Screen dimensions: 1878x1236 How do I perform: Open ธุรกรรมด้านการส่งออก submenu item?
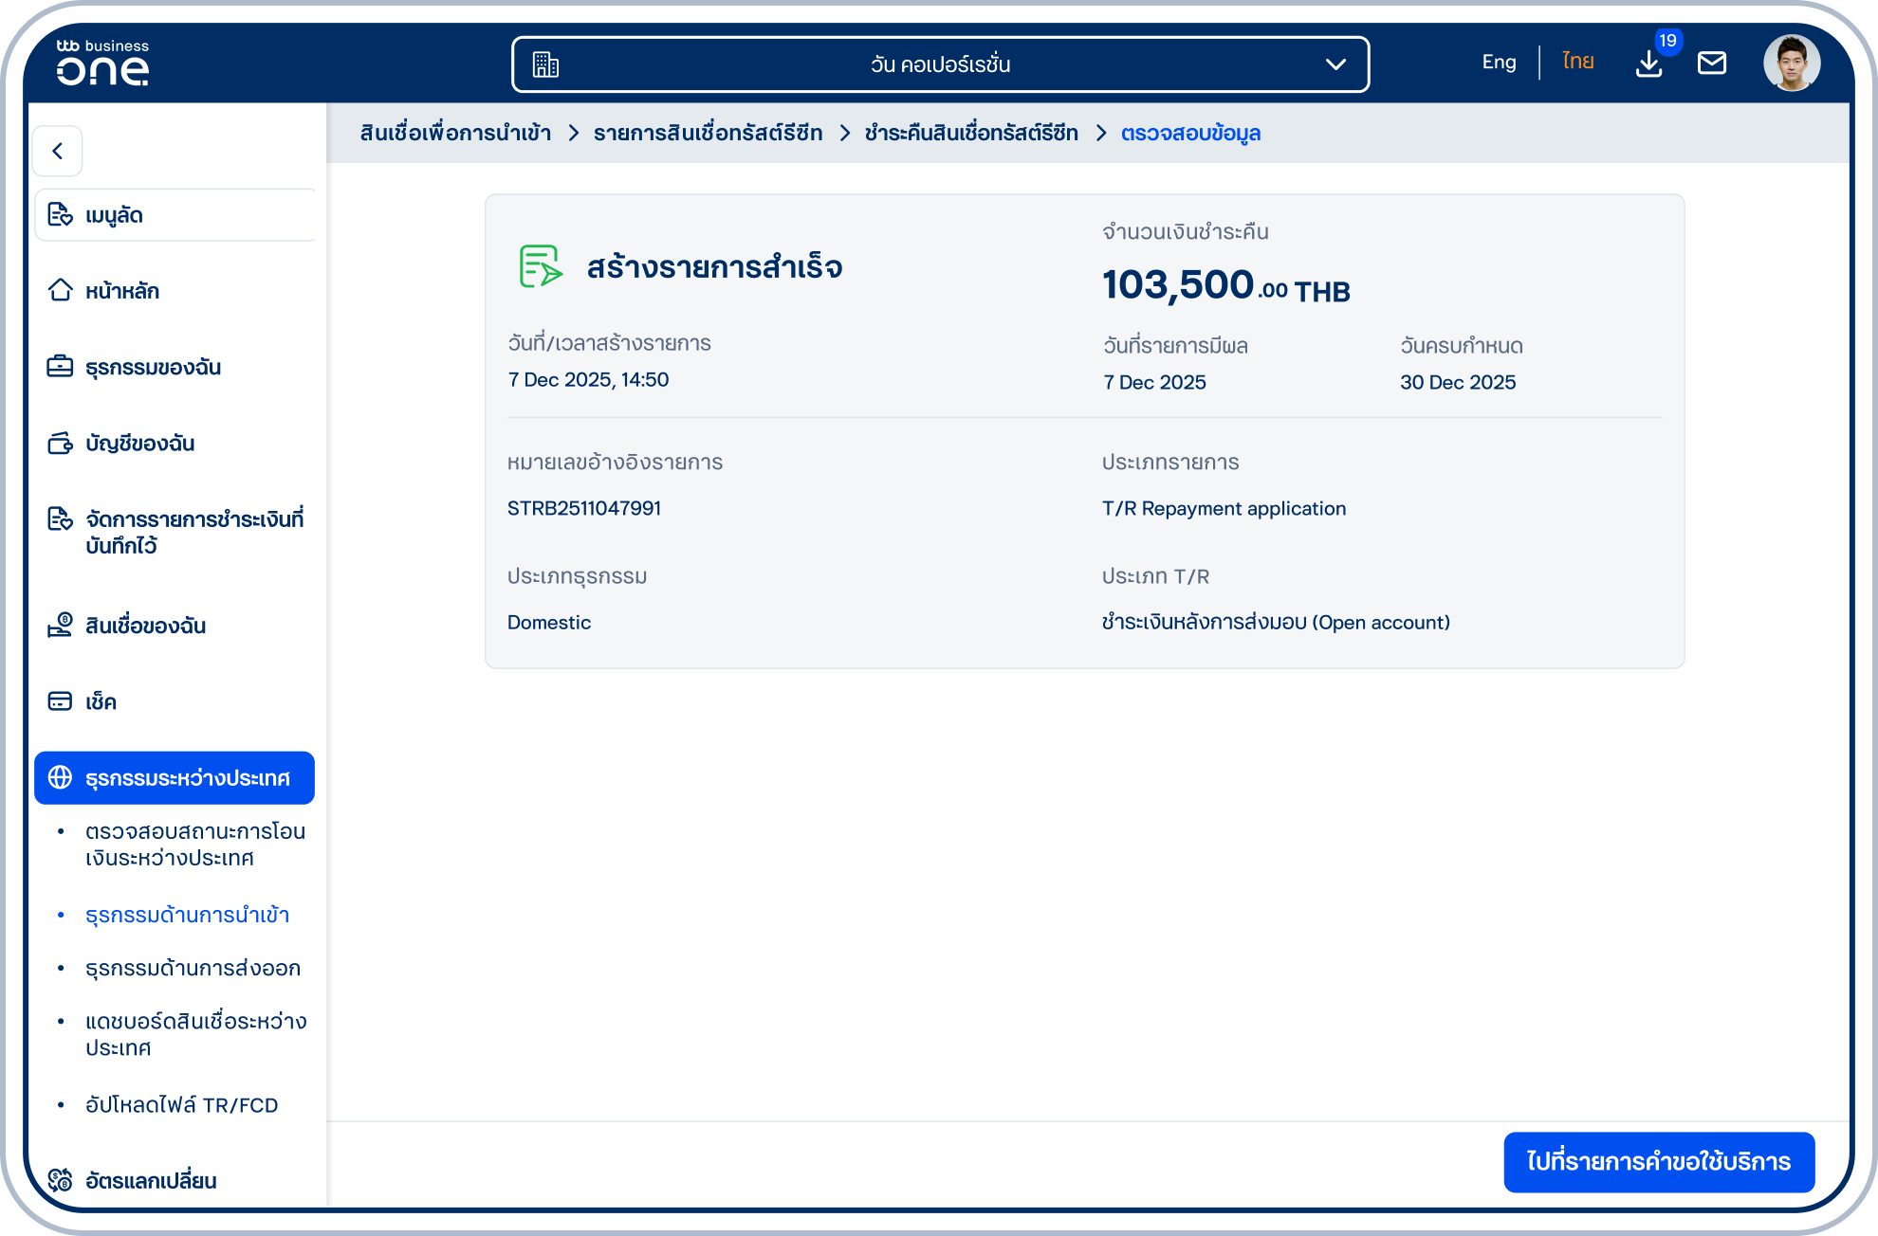(193, 968)
